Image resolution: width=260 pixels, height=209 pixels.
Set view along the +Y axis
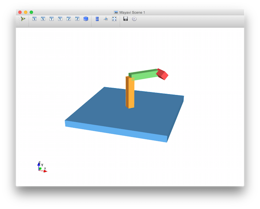[60, 19]
